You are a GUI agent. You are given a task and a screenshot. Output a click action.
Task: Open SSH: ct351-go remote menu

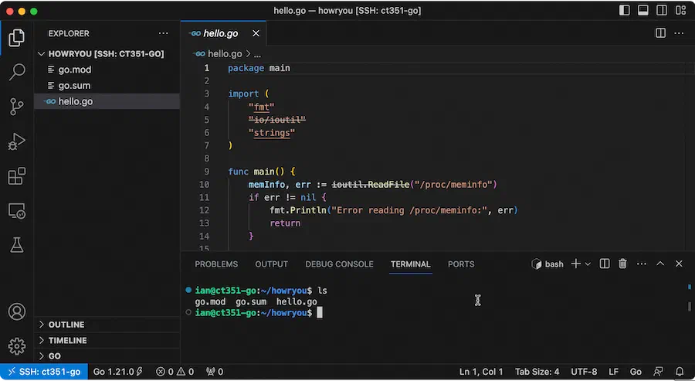(x=44, y=372)
